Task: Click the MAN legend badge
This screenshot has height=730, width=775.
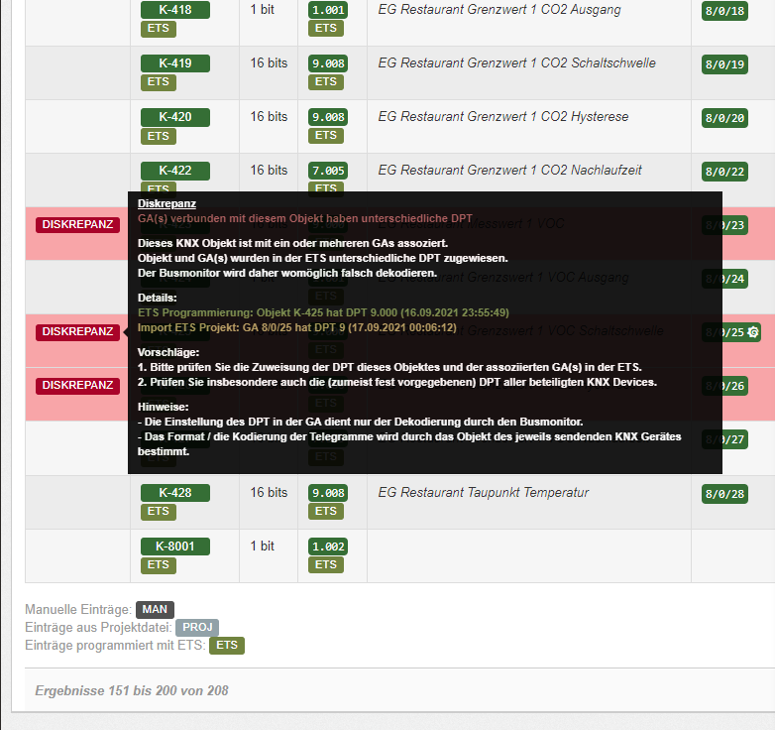Action: pos(155,610)
